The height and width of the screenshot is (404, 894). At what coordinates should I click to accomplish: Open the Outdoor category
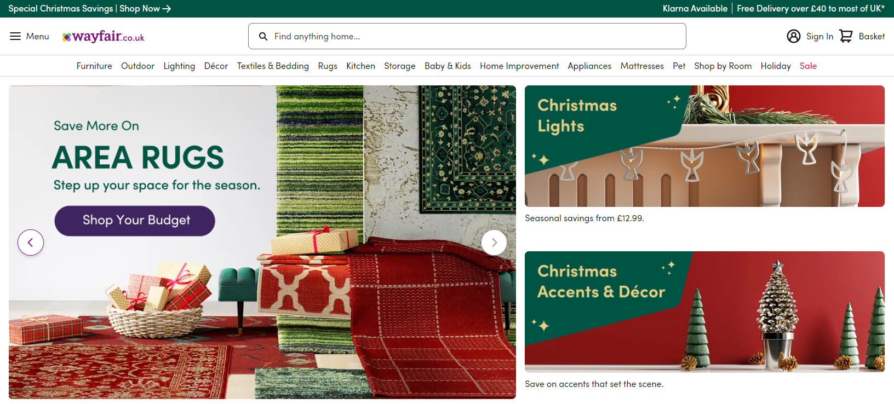point(137,66)
